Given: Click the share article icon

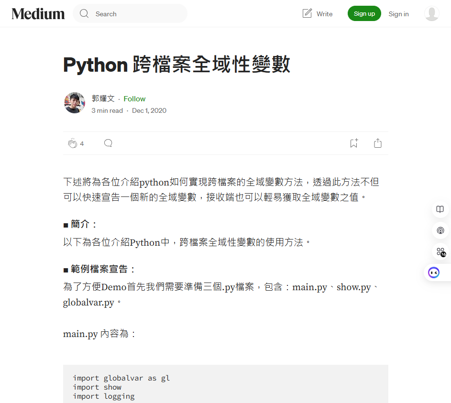Looking at the screenshot, I should [378, 143].
